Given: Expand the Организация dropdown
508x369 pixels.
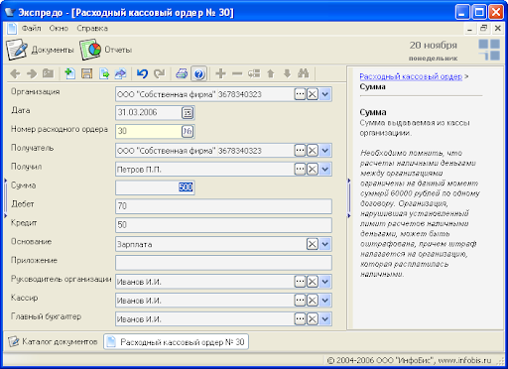Looking at the screenshot, I should click(x=325, y=94).
